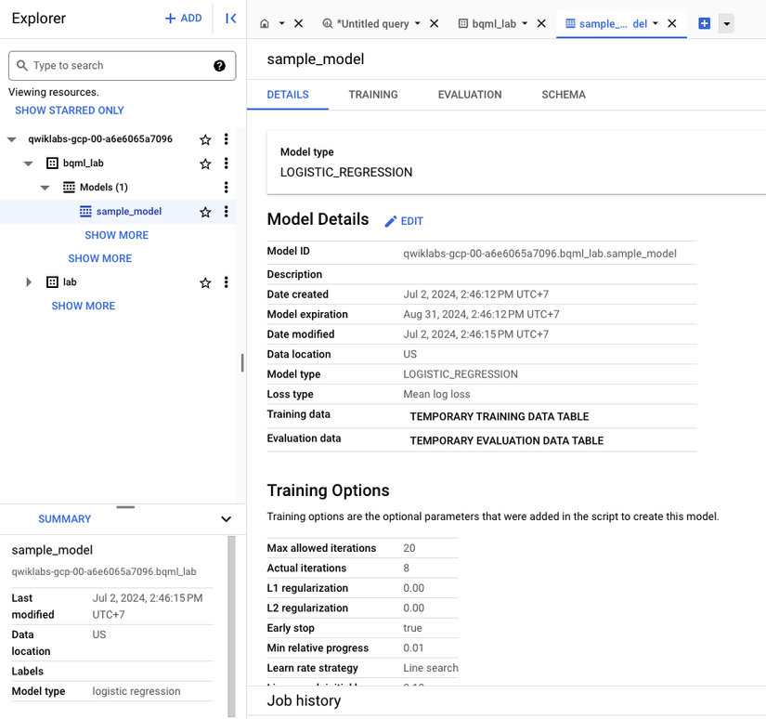The height and width of the screenshot is (719, 766).
Task: Close the Untitled query tab
Action: click(434, 23)
